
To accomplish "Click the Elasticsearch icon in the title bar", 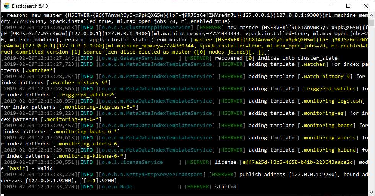I will click(x=7, y=6).
